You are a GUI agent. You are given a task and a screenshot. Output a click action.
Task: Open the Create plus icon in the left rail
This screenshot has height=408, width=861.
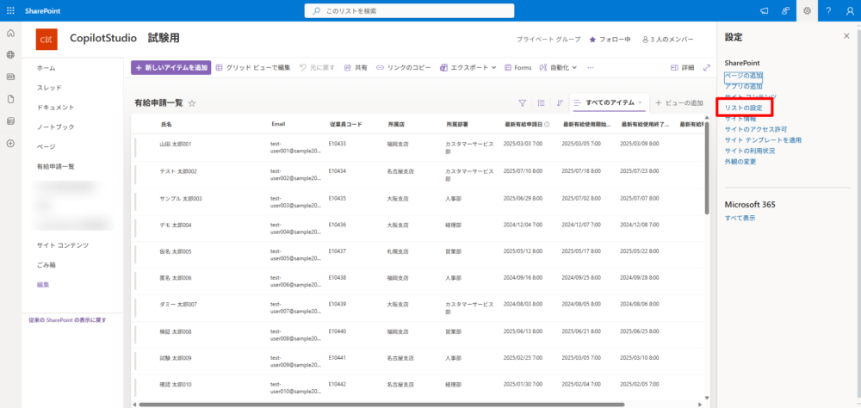pyautogui.click(x=10, y=143)
